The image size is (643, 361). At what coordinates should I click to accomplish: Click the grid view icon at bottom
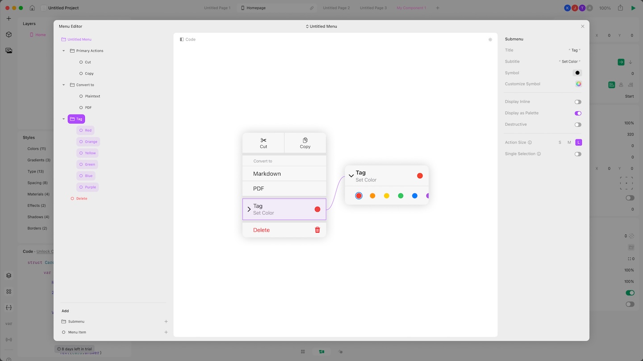coord(303,352)
